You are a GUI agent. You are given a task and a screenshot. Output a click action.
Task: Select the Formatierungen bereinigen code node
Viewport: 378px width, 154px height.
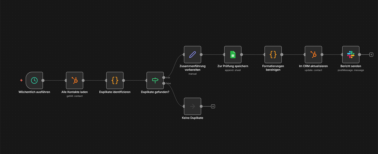273,54
